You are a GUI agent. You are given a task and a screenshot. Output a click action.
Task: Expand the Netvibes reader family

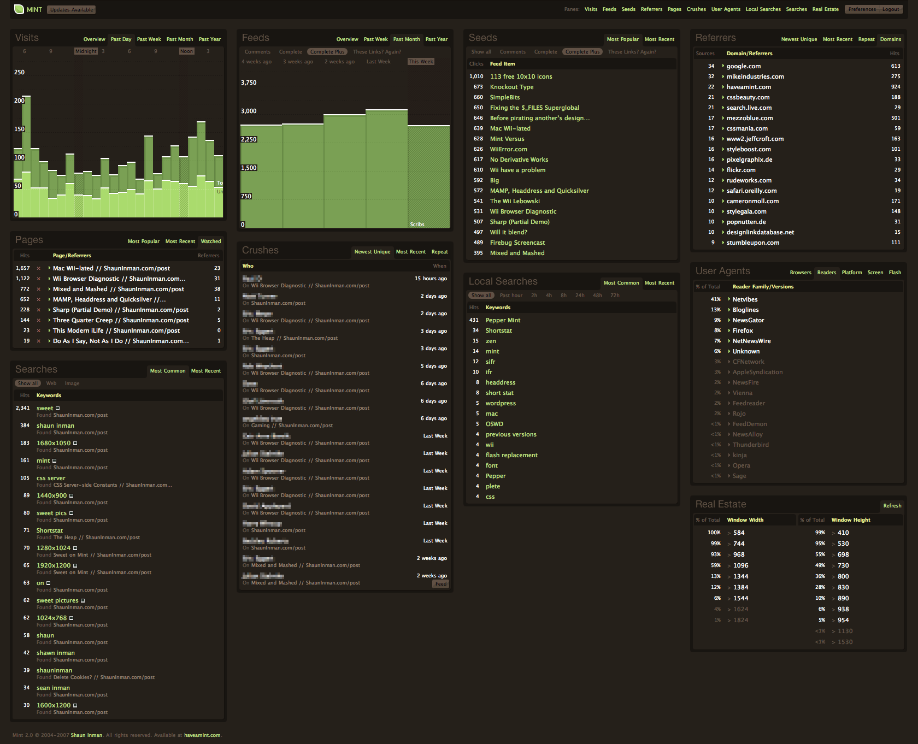coord(729,299)
